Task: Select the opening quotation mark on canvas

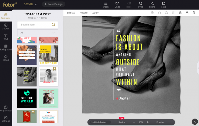Action: (118, 31)
